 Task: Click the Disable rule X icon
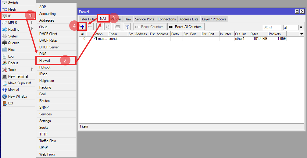(108, 27)
